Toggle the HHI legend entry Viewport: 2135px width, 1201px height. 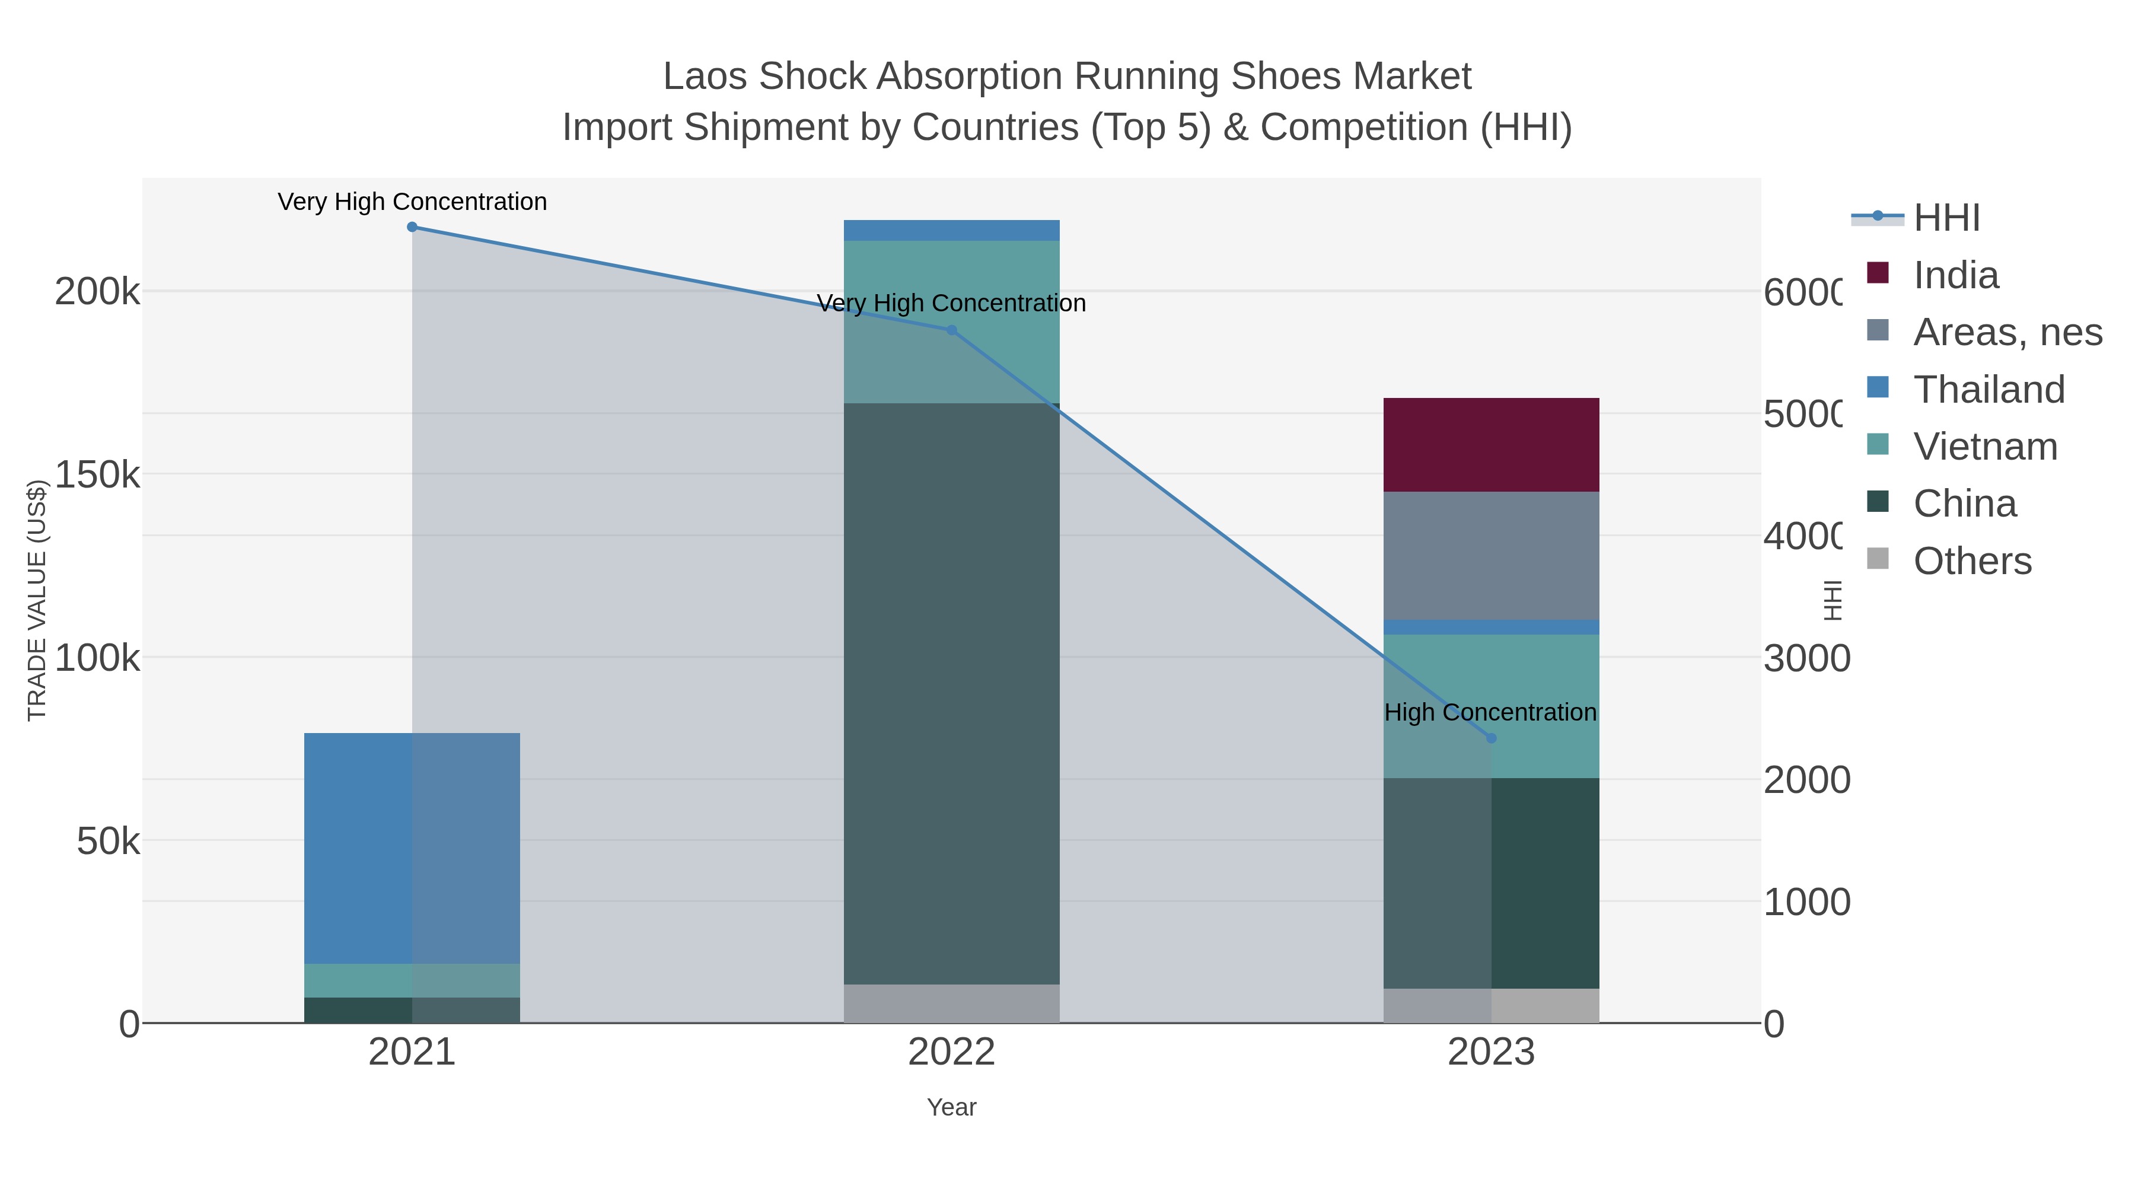(1916, 218)
